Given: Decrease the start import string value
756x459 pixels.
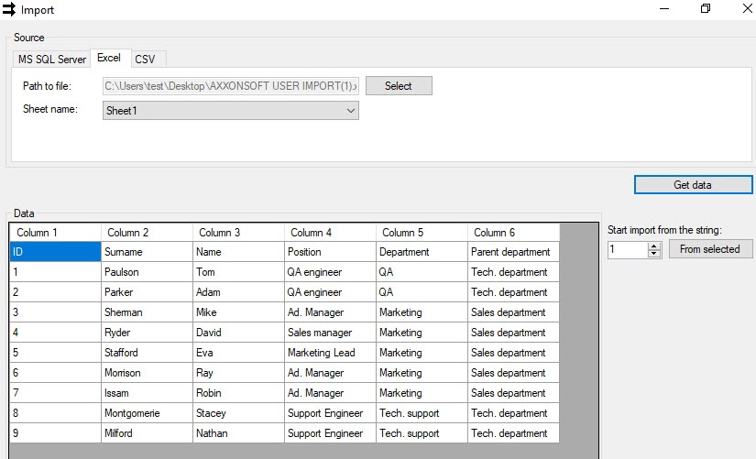Looking at the screenshot, I should click(x=654, y=254).
